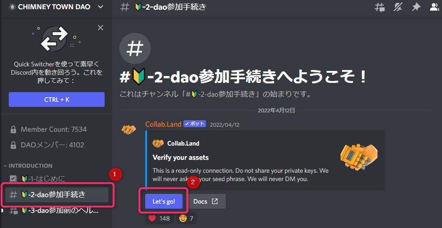Toggle the heart reaction with 148
Screen dimensions: 442x228
click(159, 218)
